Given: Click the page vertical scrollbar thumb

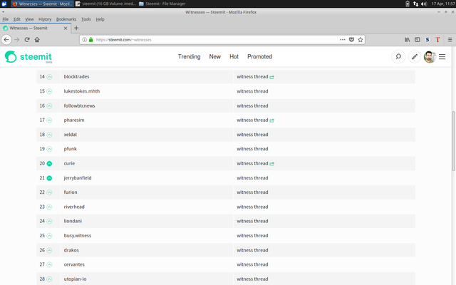Looking at the screenshot, I should pyautogui.click(x=453, y=141).
